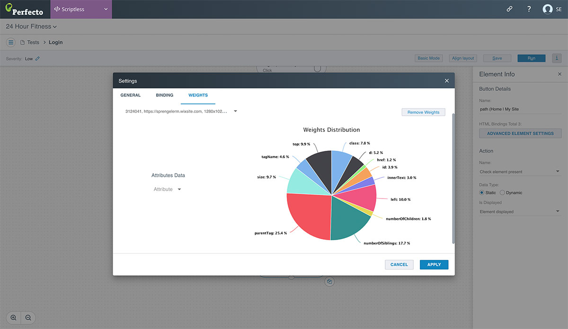Click the copy icon below the dialog

pos(330,282)
